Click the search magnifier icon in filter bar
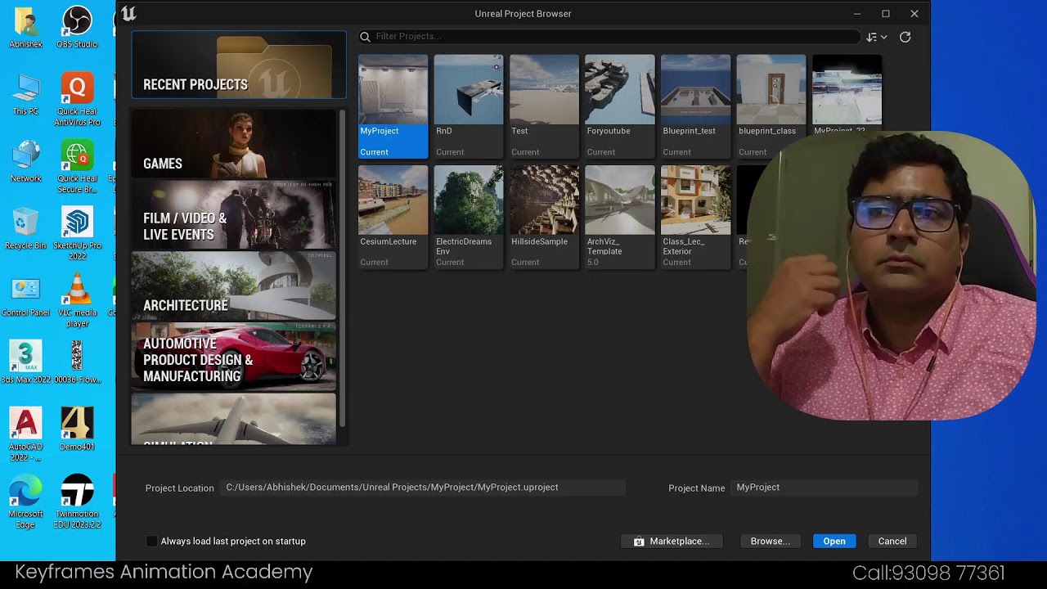Viewport: 1047px width, 589px height. (366, 37)
